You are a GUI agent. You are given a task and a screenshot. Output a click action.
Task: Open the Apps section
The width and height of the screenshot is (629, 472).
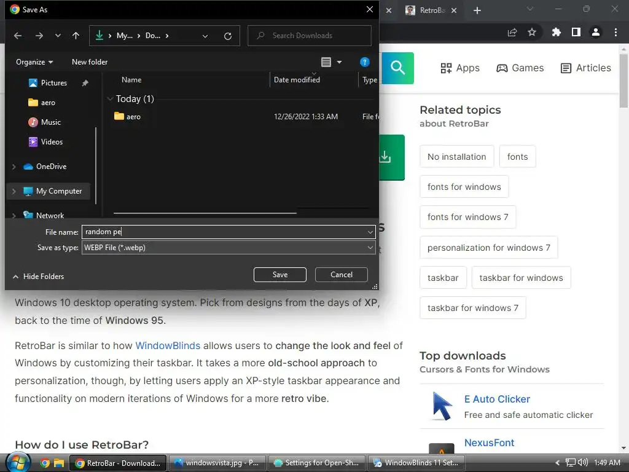[460, 68]
